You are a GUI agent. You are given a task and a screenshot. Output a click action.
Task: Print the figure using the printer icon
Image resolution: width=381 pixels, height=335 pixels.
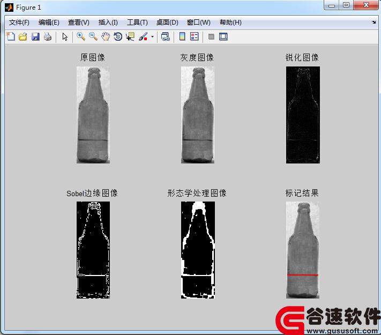tap(48, 36)
